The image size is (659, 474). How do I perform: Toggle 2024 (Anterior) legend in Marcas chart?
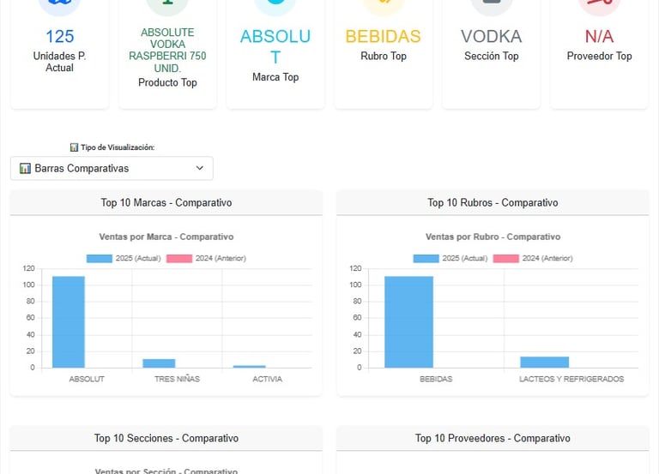pos(206,258)
